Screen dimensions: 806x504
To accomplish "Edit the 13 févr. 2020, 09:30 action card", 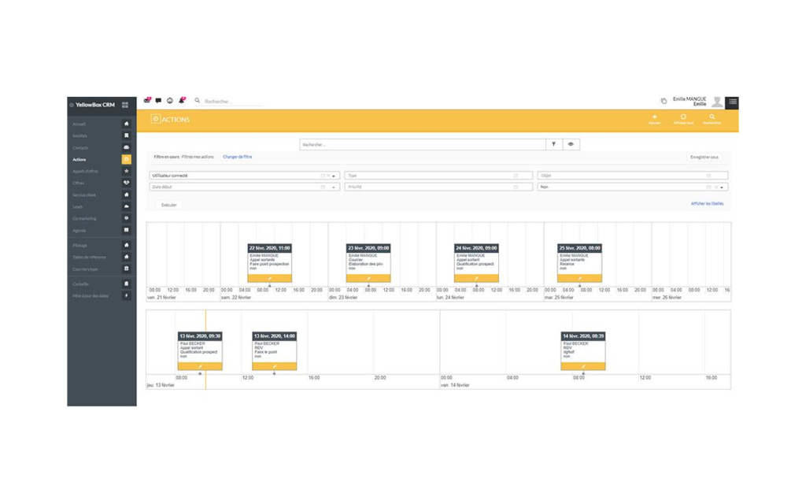I will 200,366.
